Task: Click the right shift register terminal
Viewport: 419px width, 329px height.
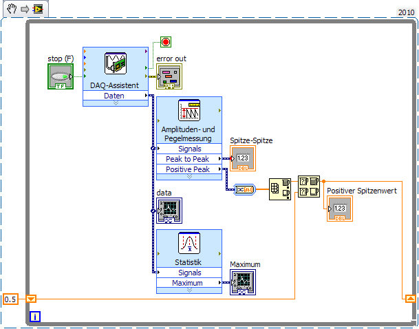Action: point(411,299)
